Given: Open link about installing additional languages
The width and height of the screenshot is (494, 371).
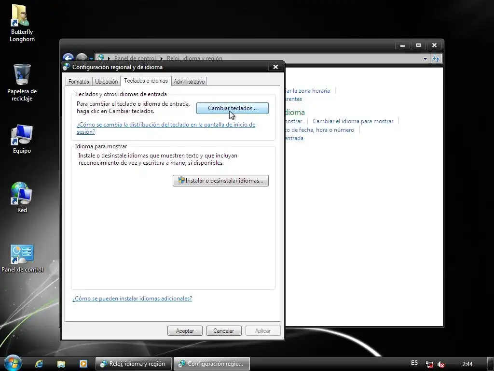Looking at the screenshot, I should (132, 299).
